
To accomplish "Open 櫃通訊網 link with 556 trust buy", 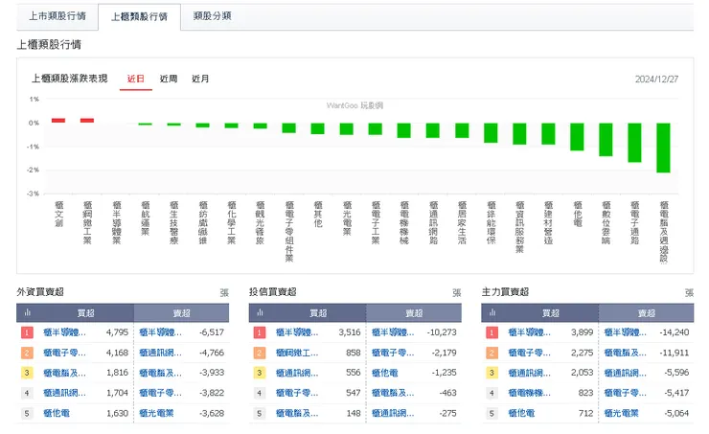I will pyautogui.click(x=297, y=373).
